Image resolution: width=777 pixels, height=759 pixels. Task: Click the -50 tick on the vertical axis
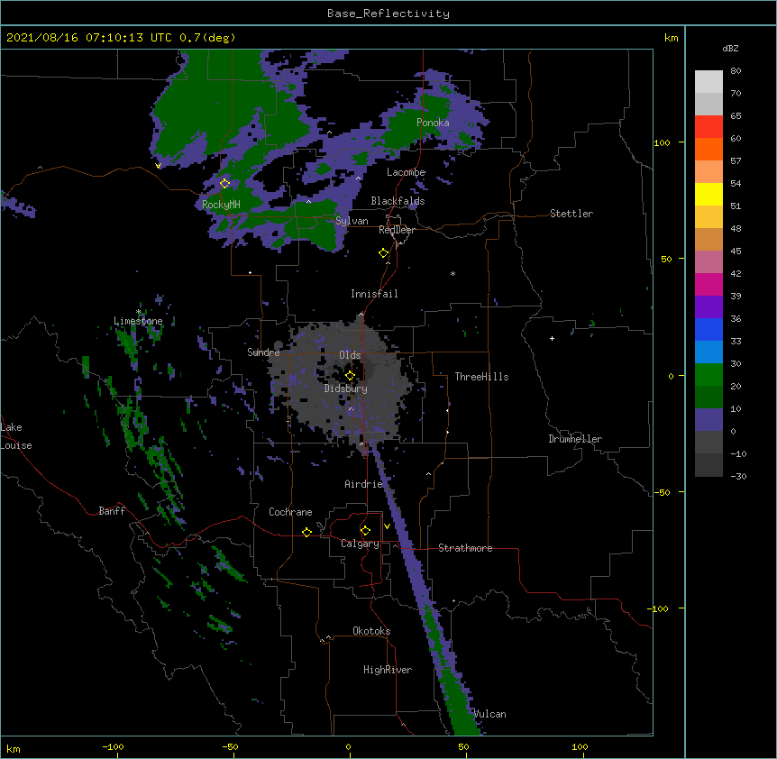pos(662,492)
